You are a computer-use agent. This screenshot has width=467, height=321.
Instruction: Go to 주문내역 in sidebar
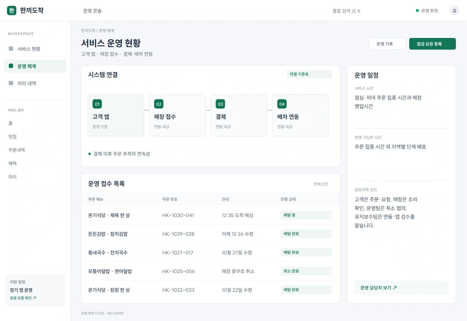point(17,150)
